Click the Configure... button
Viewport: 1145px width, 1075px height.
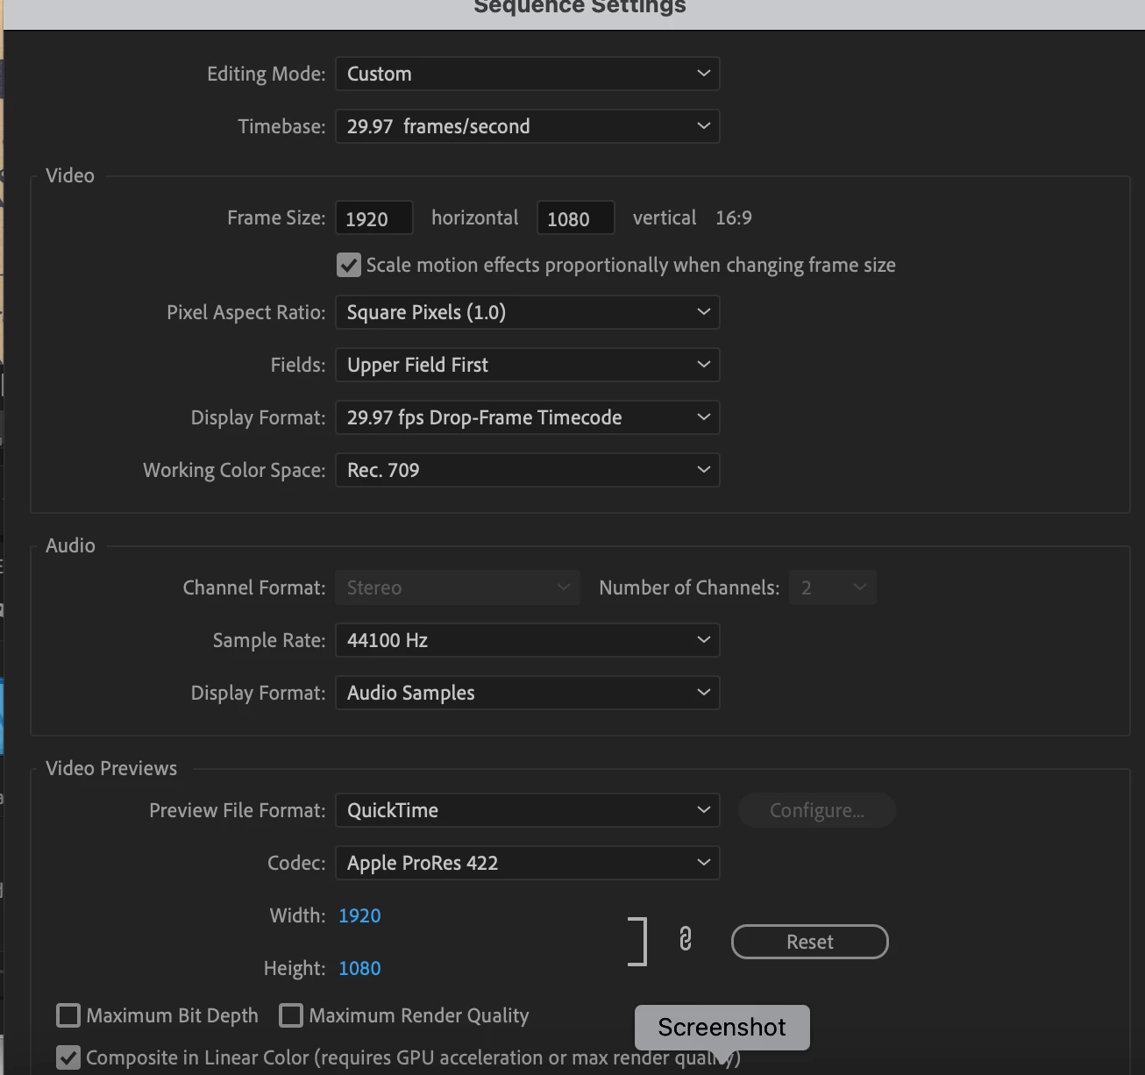point(817,810)
